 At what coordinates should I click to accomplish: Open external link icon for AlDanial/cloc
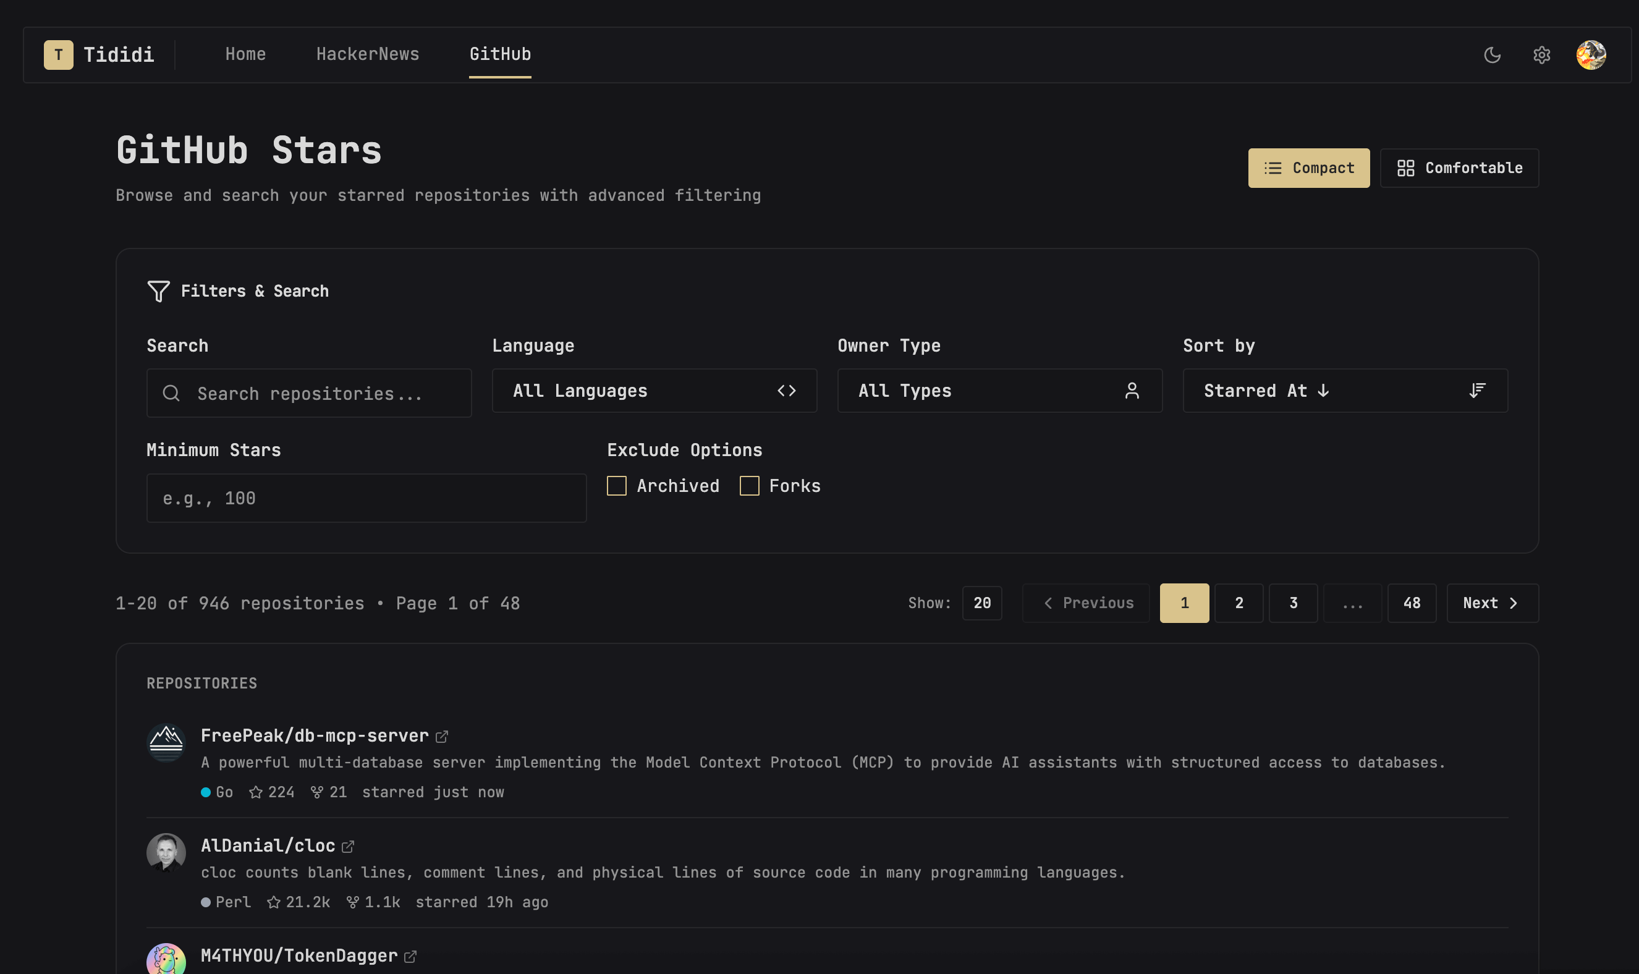click(x=348, y=847)
